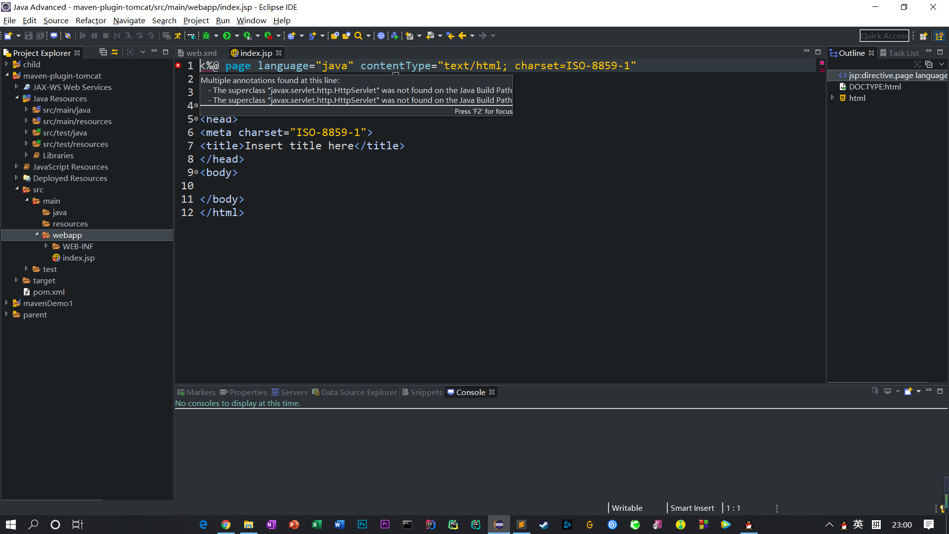The image size is (949, 534).
Task: Switch to the Task List tab
Action: pos(900,53)
